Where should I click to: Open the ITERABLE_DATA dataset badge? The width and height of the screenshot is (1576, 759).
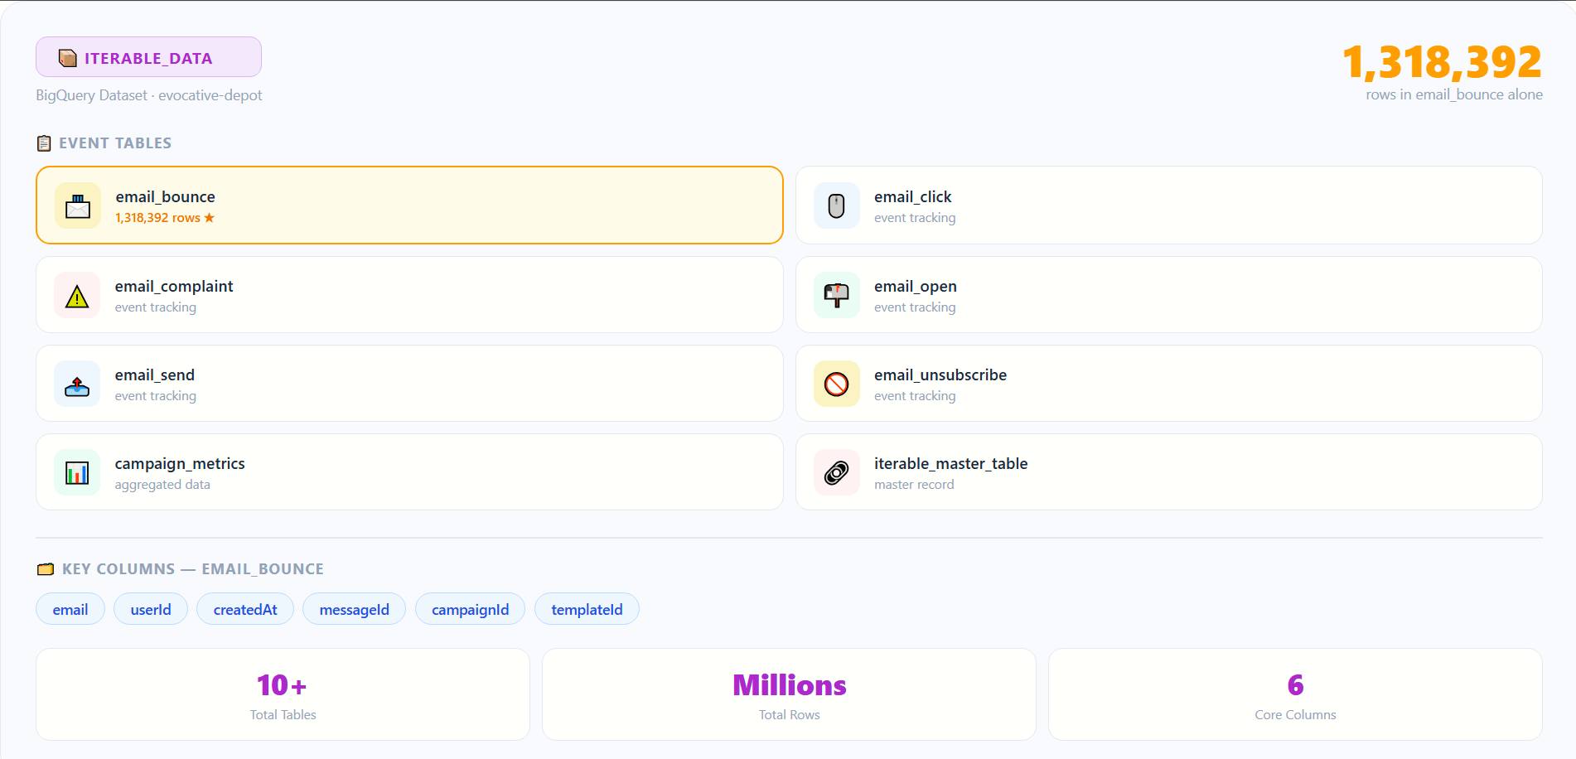(148, 57)
